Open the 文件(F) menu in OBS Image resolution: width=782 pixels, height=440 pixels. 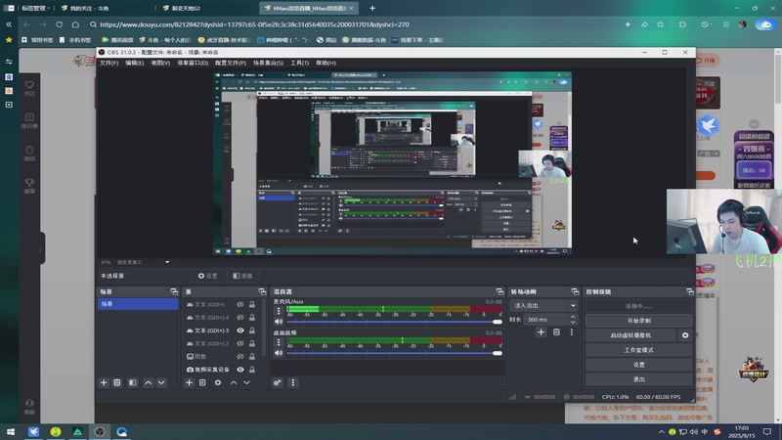click(x=109, y=63)
